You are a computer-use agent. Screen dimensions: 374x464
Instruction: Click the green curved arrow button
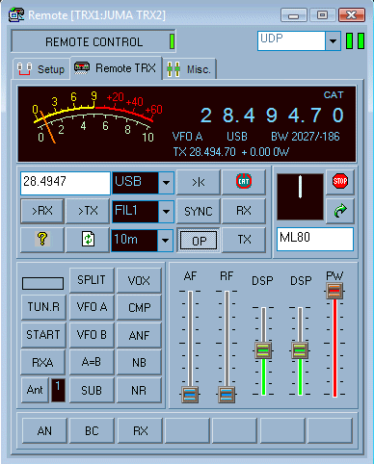pyautogui.click(x=340, y=211)
